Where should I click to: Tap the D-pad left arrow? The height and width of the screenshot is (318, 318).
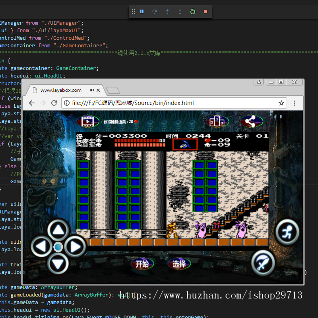(x=42, y=247)
